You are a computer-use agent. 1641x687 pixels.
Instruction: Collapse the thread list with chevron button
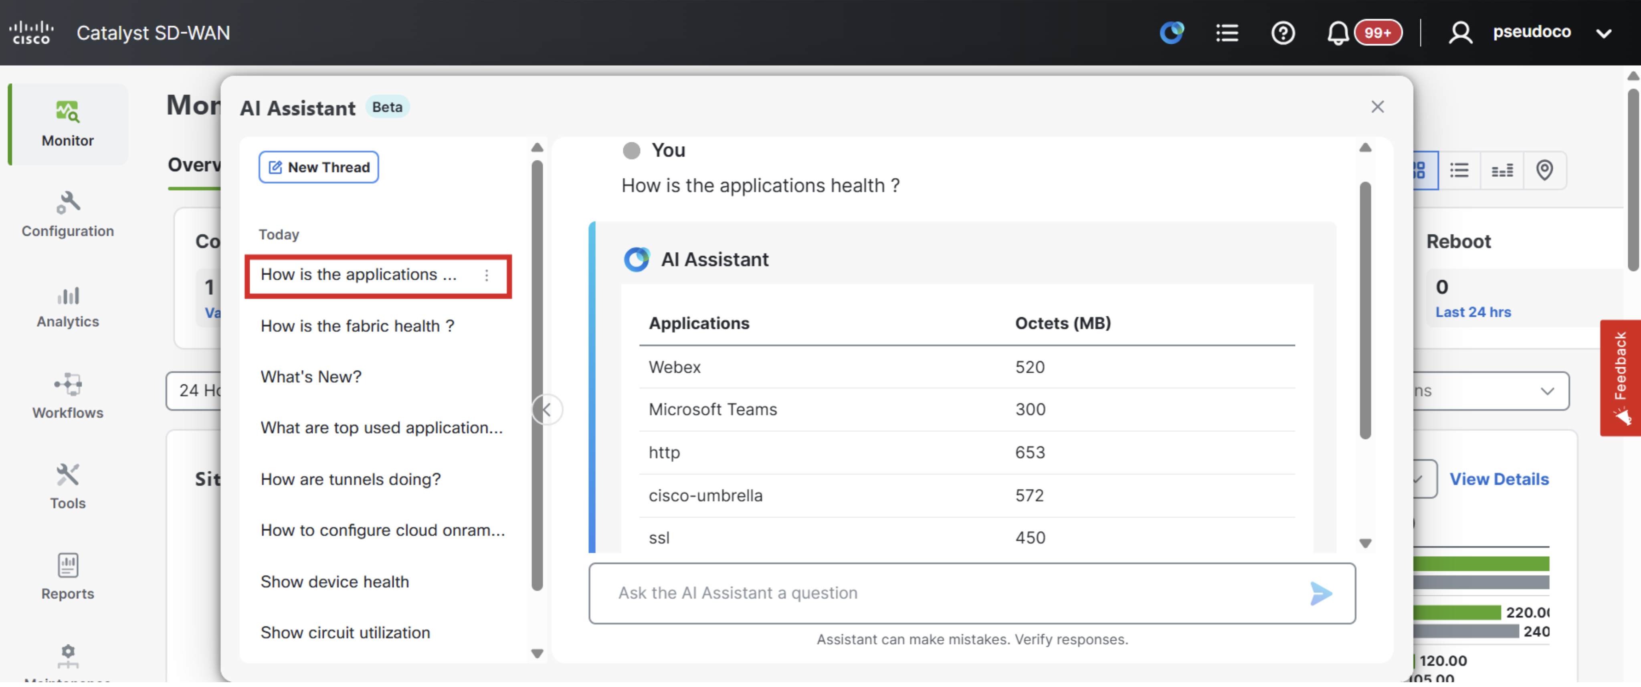(x=547, y=409)
